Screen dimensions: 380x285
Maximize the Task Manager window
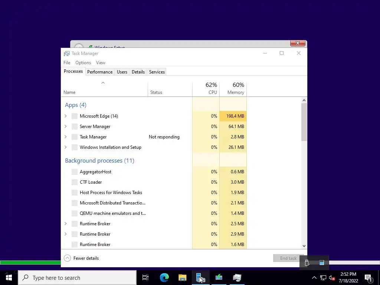click(x=282, y=53)
